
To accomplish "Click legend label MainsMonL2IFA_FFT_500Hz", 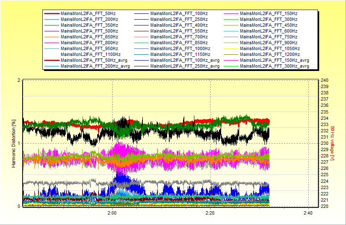I will click(89, 31).
